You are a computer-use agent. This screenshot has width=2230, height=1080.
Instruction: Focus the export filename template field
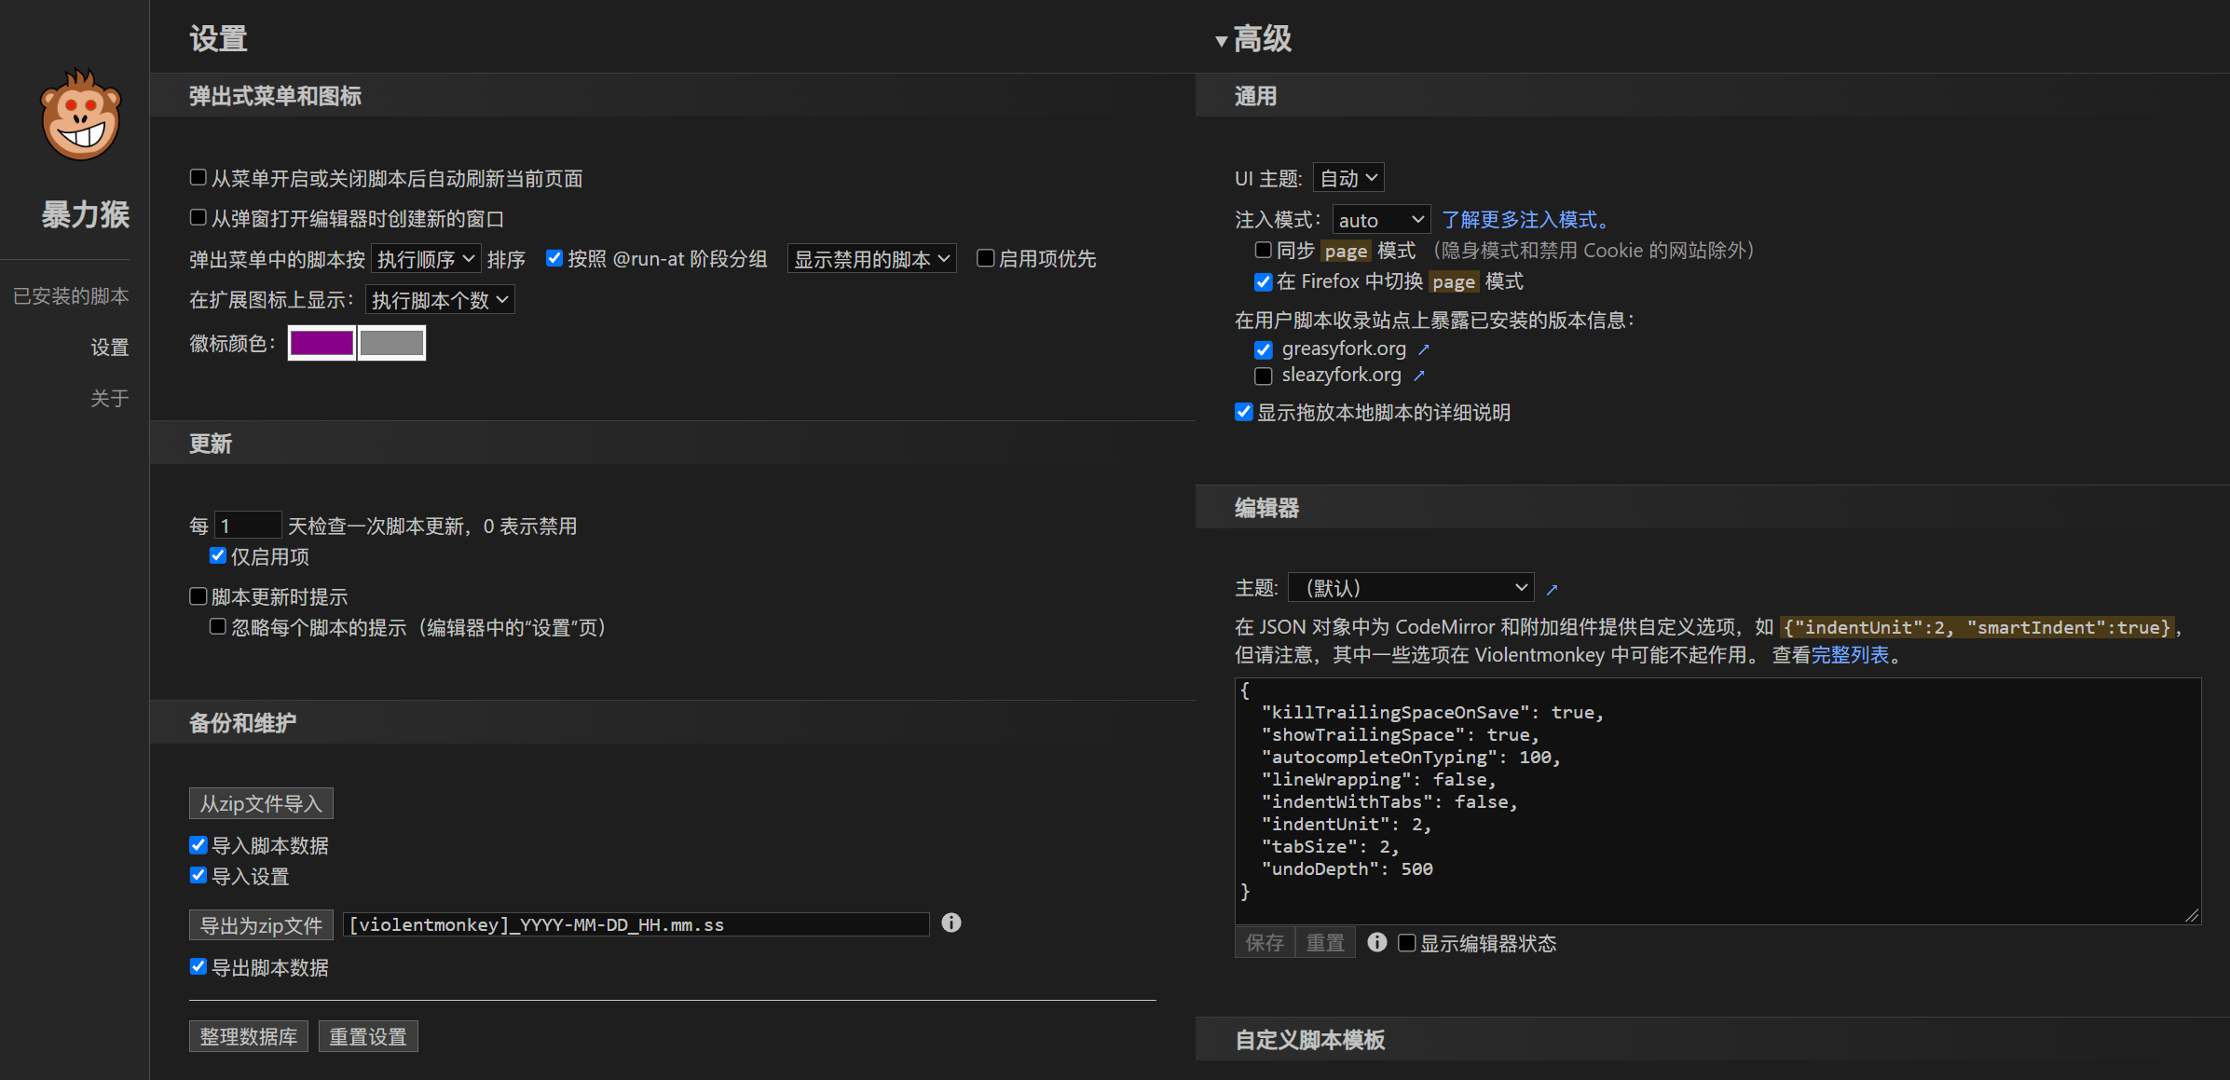click(636, 924)
